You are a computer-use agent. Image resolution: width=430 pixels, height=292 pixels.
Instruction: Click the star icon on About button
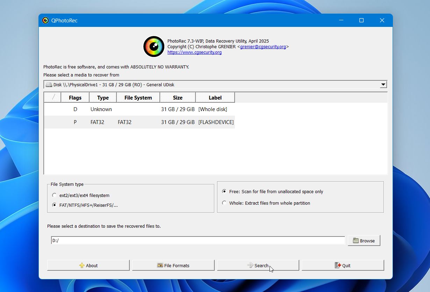coord(82,265)
